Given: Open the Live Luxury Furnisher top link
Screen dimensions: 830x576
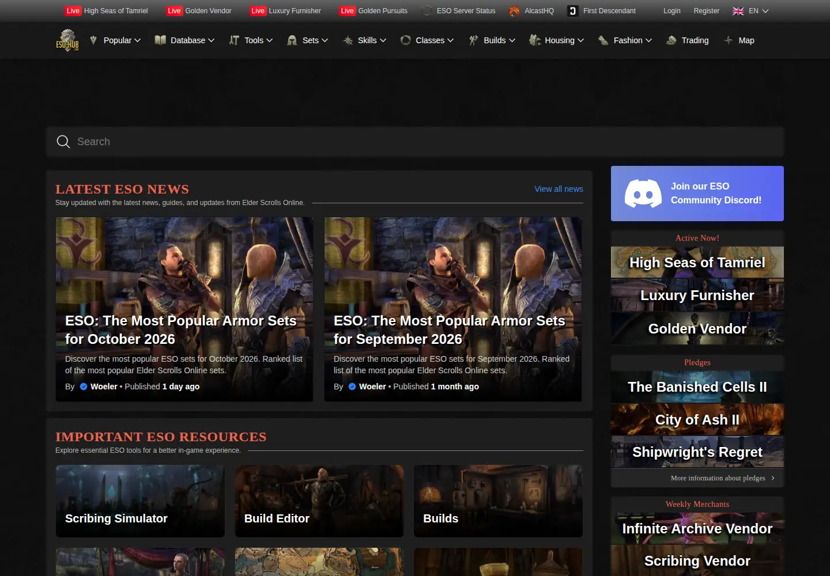Looking at the screenshot, I should click(285, 11).
